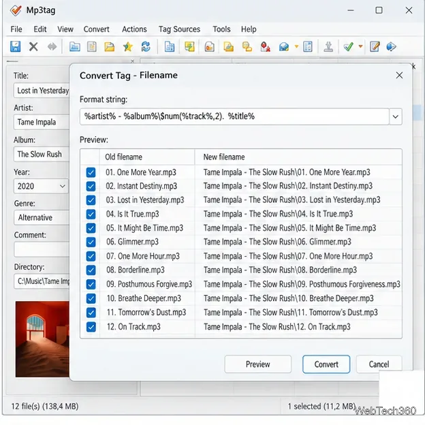Select row 11. Tomorrow's Dust.mp3
This screenshot has height=425, width=425.
(240, 313)
